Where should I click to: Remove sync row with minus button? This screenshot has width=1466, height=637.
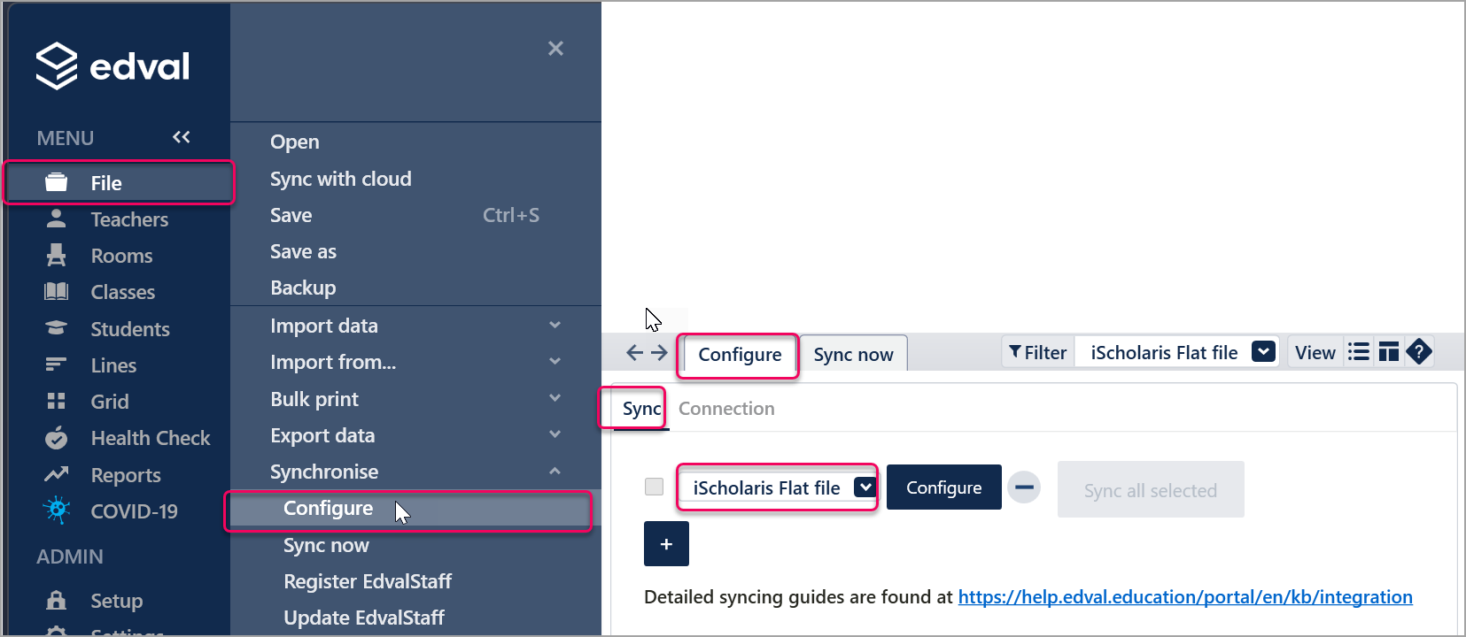click(x=1024, y=487)
